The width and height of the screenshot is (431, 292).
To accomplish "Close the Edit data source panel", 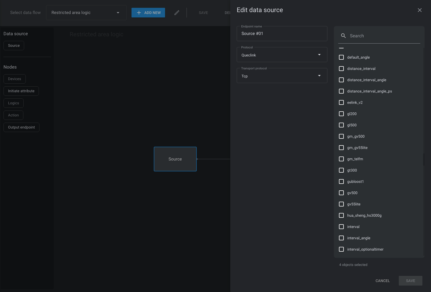I will pos(420,10).
